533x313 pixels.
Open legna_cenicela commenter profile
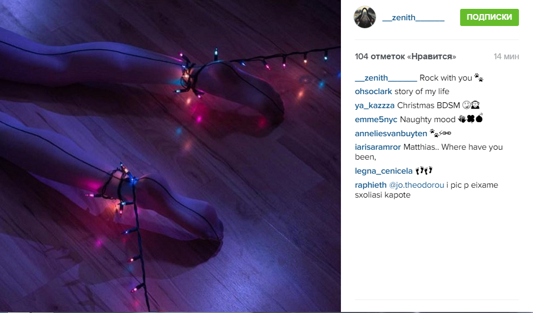pos(384,171)
